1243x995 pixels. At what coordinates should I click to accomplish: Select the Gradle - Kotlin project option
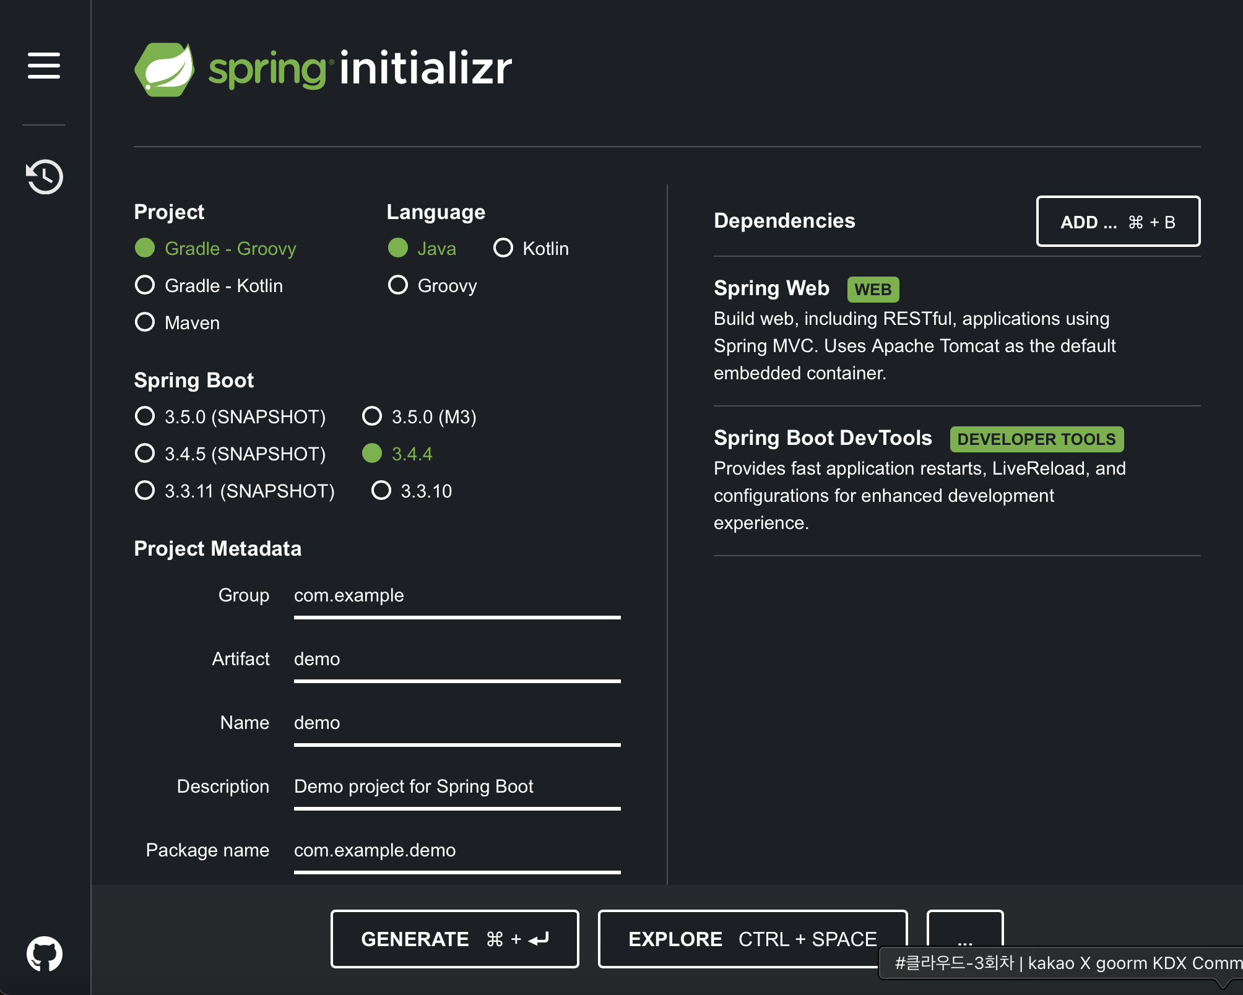tap(209, 285)
